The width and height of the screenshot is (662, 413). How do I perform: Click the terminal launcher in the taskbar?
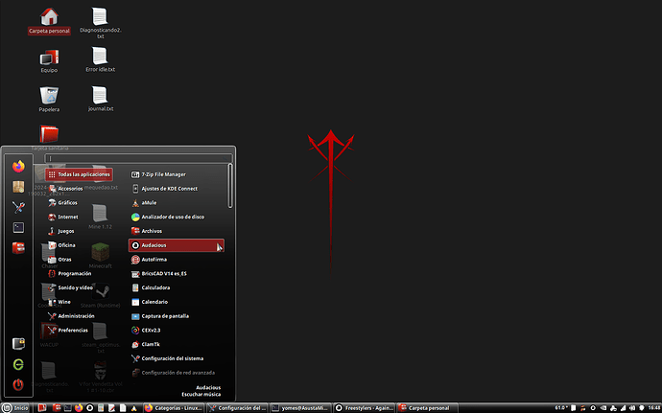tap(68, 408)
